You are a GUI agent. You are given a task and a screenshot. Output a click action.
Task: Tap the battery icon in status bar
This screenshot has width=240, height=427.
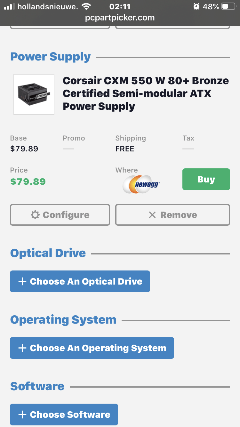pos(228,6)
